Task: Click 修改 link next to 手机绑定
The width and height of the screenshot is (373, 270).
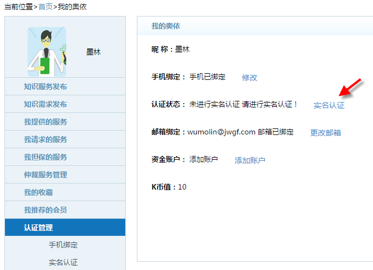Action: [249, 77]
